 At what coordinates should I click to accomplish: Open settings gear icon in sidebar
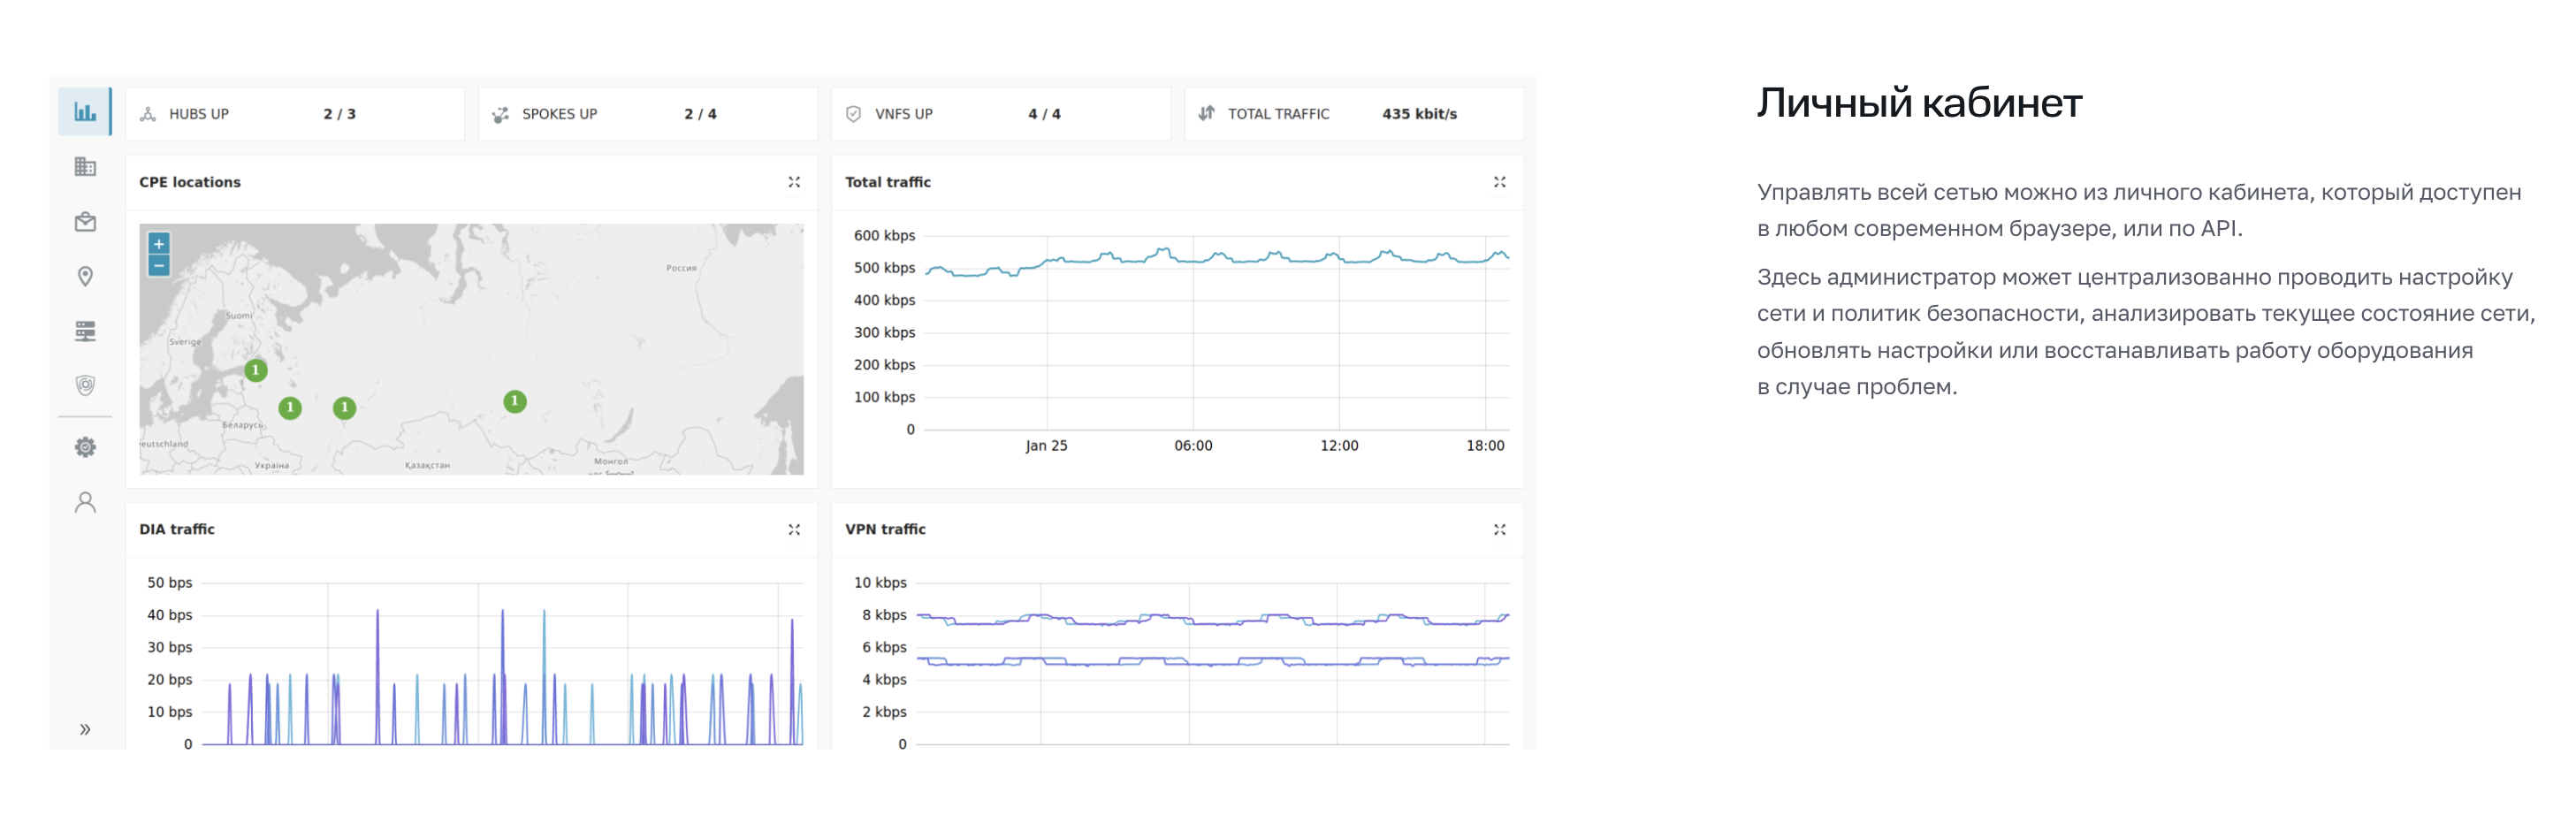click(x=85, y=447)
